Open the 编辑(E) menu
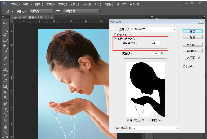Viewport: 207px width, 139px height. tap(27, 4)
